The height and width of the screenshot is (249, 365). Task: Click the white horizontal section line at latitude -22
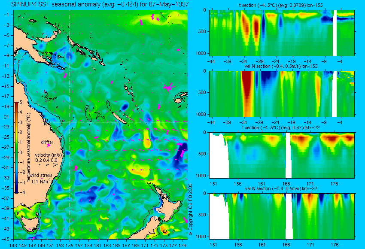coord(116,122)
